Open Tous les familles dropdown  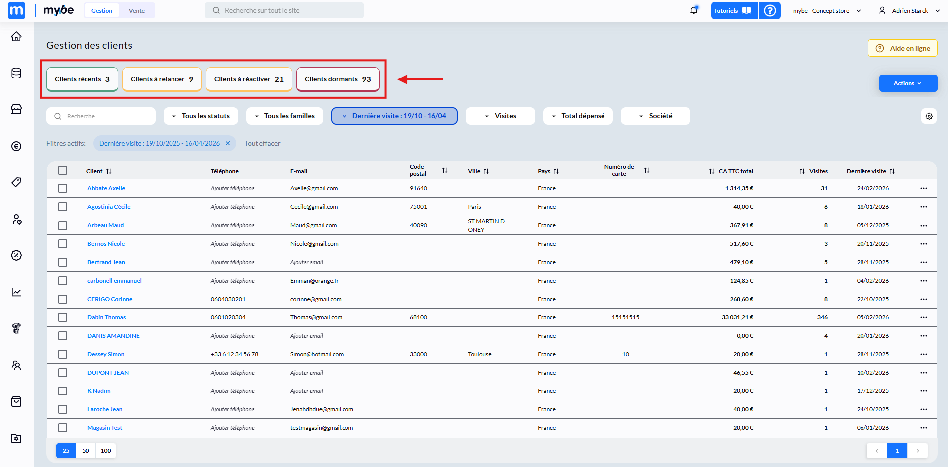click(284, 116)
